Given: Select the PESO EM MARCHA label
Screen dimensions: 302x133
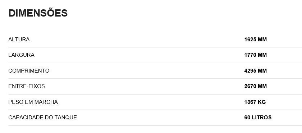Looking at the screenshot, I should [x=33, y=102].
